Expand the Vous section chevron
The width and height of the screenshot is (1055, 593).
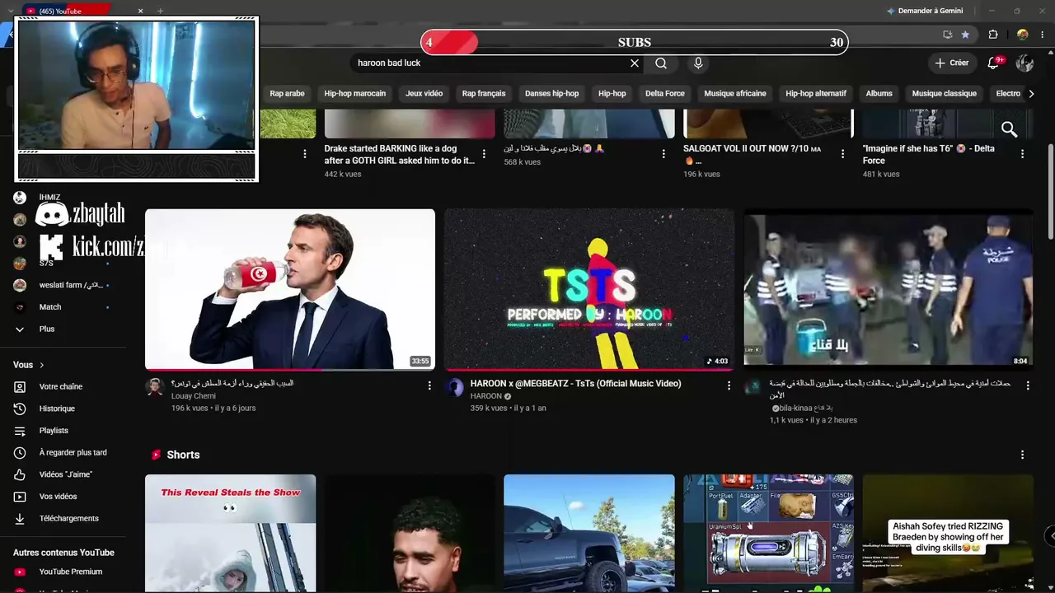(41, 365)
